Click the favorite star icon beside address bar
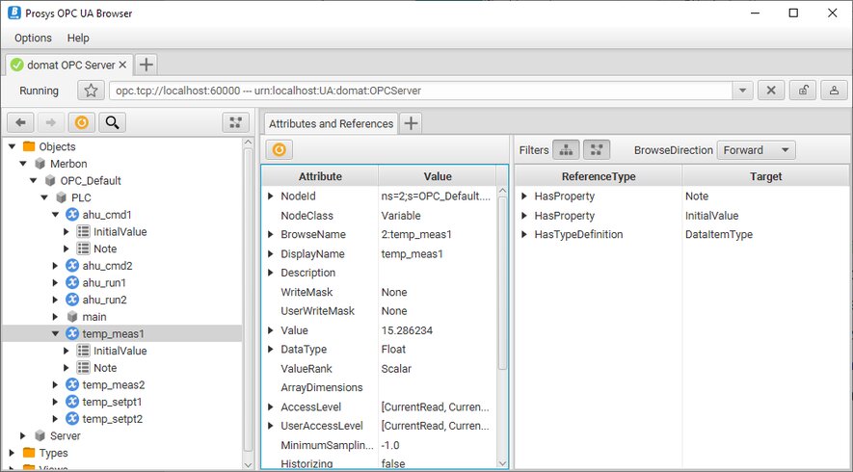 (91, 91)
